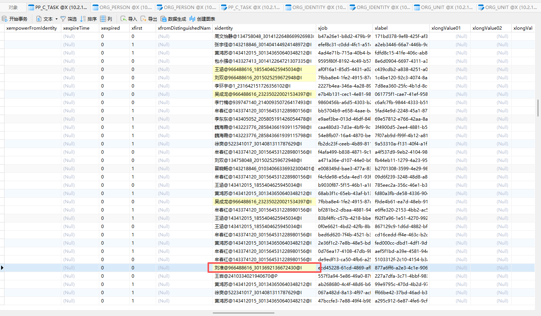This screenshot has height=316, width=541.
Task: Click xlabel cell 171bd378-9ef8-425f
Action: (x=401, y=36)
